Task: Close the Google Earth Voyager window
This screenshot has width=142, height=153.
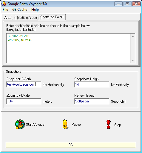Action: pyautogui.click(x=136, y=4)
